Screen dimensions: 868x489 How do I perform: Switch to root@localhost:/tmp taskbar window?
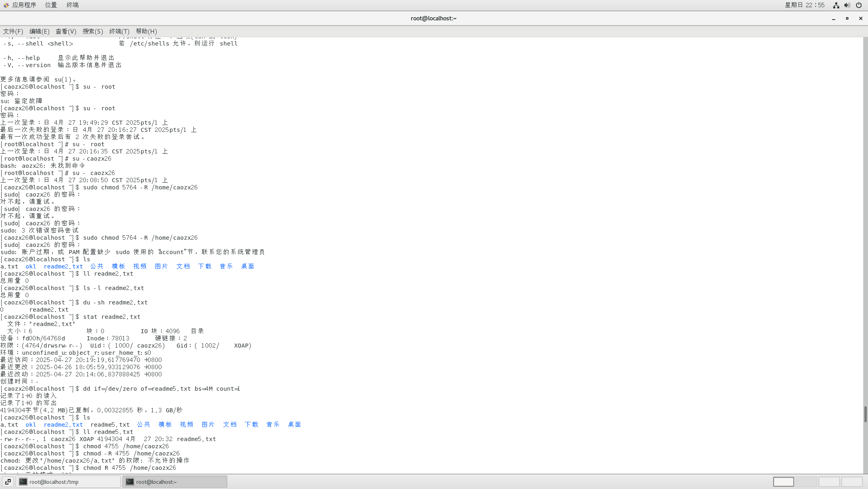click(x=68, y=482)
